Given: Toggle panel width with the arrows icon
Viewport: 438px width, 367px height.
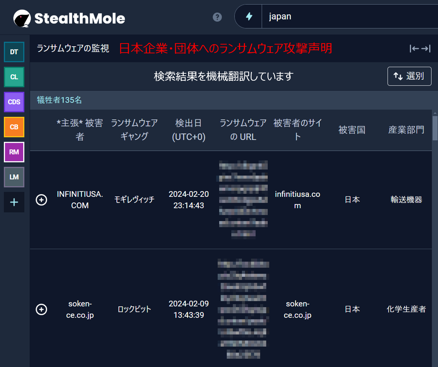Looking at the screenshot, I should [x=420, y=48].
